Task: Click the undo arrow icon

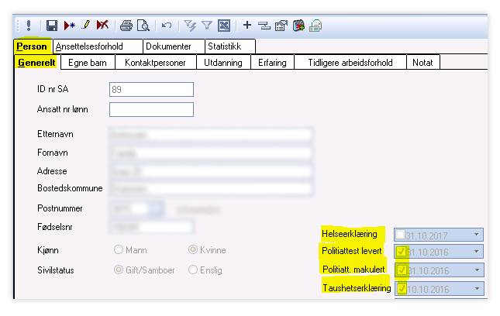Action: 167,25
